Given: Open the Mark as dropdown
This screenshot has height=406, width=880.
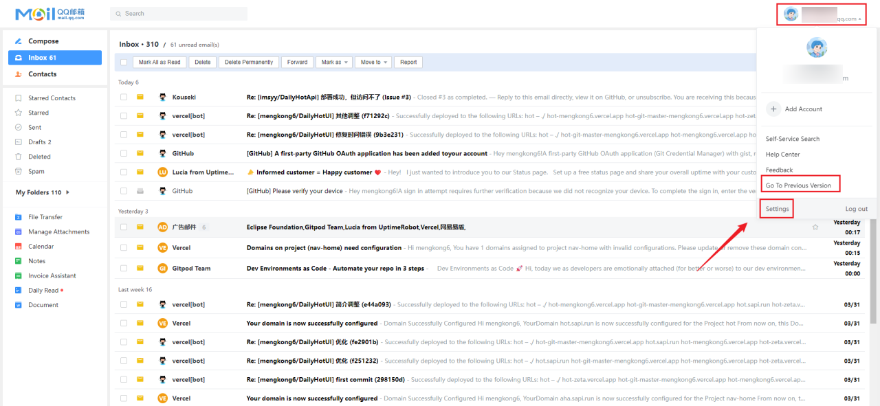Looking at the screenshot, I should (334, 63).
